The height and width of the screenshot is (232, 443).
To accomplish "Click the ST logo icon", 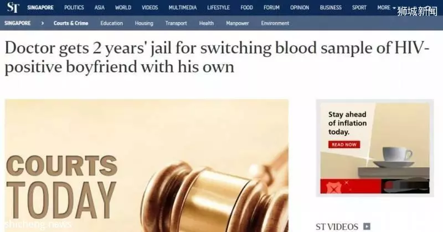I will 13,7.
